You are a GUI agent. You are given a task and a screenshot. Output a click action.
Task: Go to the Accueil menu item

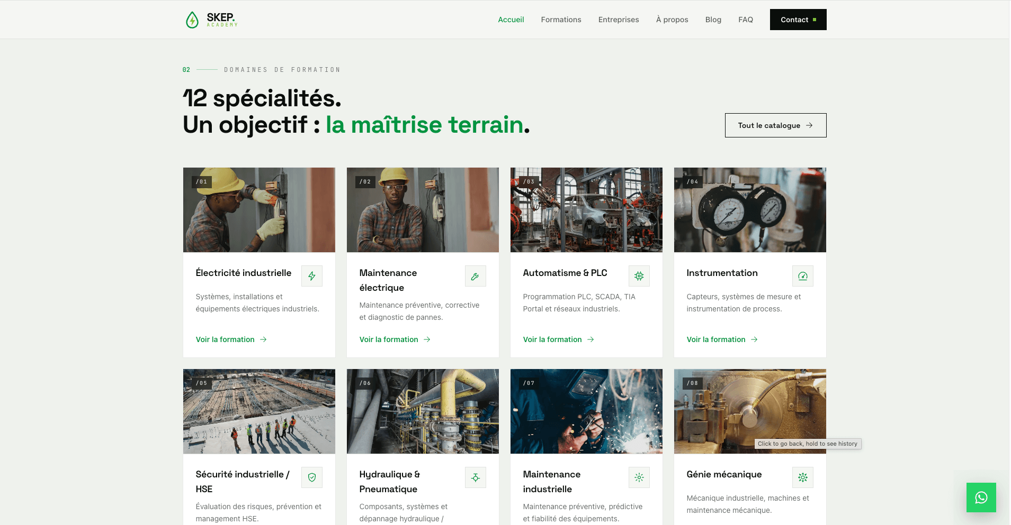(511, 20)
